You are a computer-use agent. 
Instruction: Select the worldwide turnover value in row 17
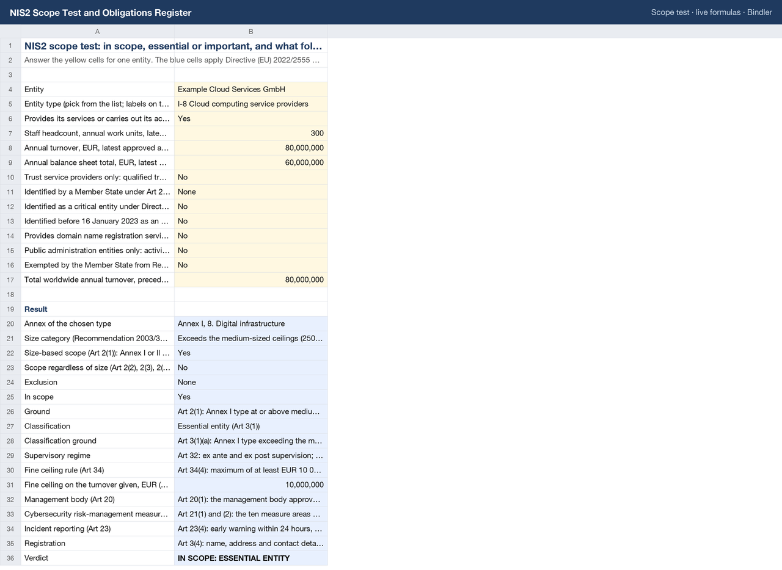[x=251, y=280]
